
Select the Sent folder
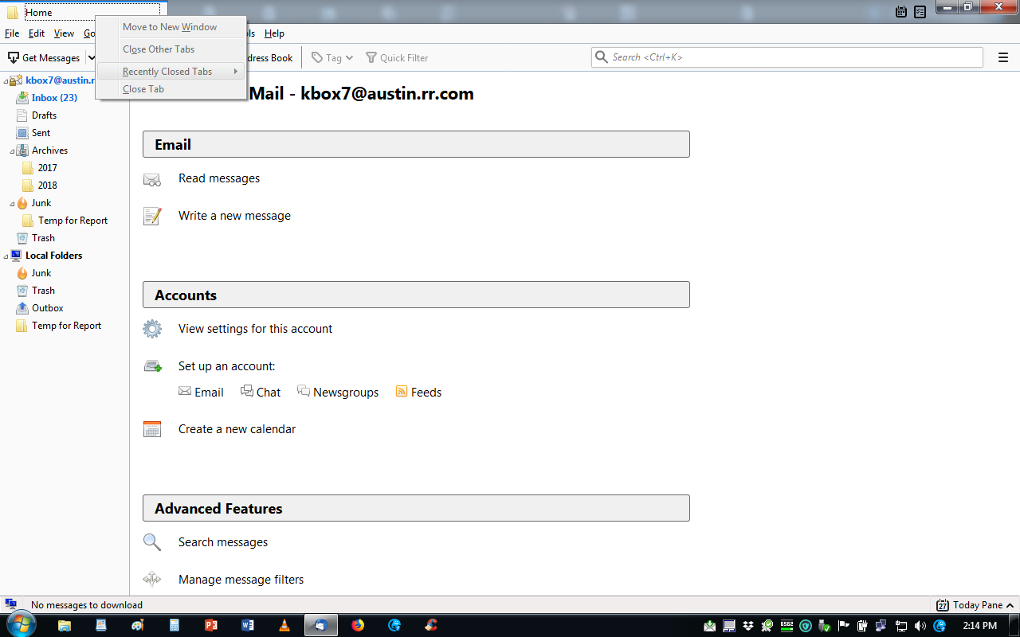coord(41,133)
